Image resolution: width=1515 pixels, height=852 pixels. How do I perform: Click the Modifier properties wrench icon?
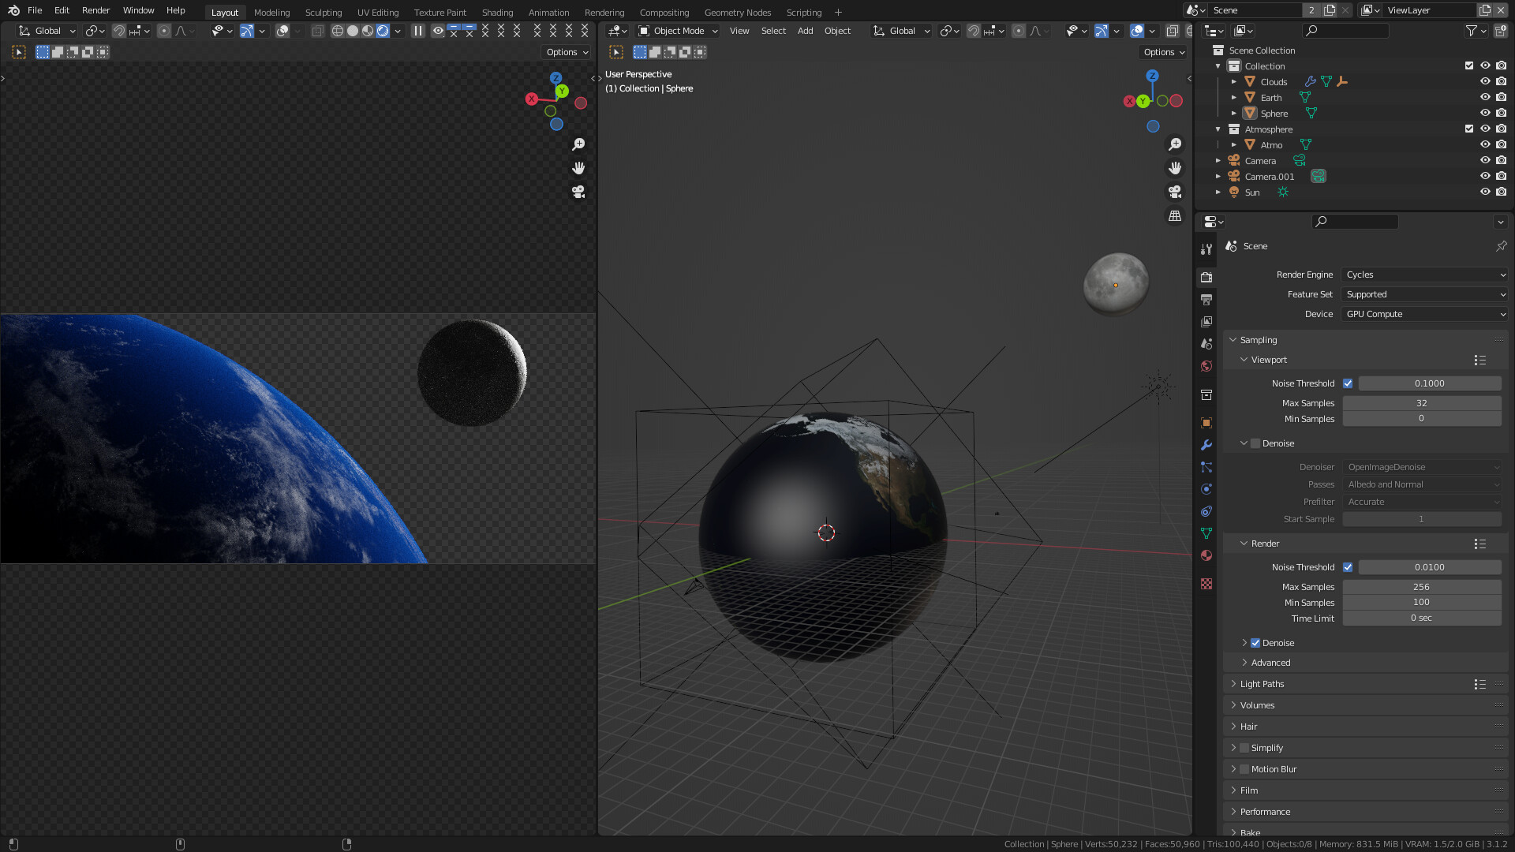[1206, 445]
